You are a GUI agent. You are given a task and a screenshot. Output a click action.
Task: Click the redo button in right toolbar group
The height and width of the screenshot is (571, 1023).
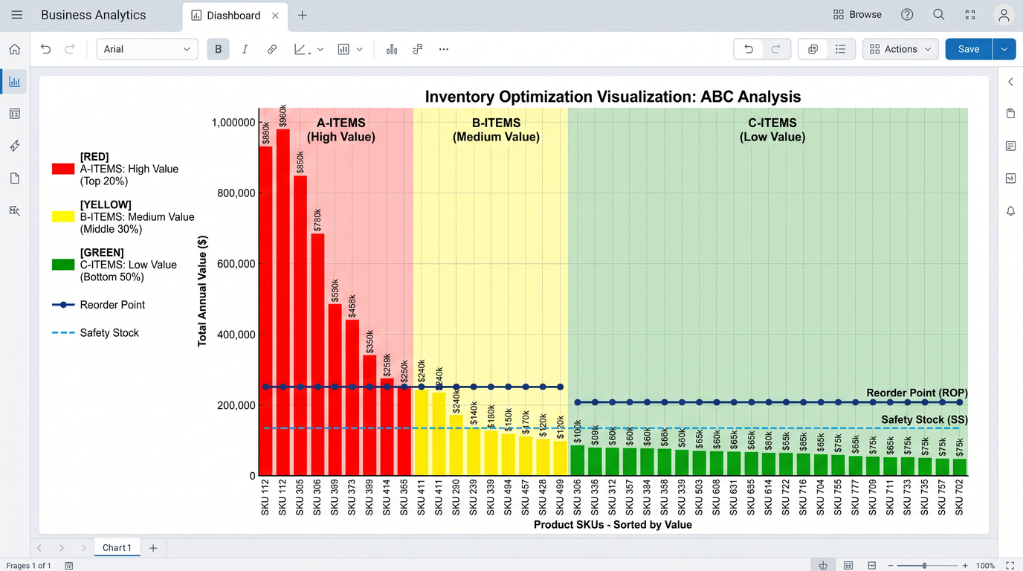click(775, 49)
